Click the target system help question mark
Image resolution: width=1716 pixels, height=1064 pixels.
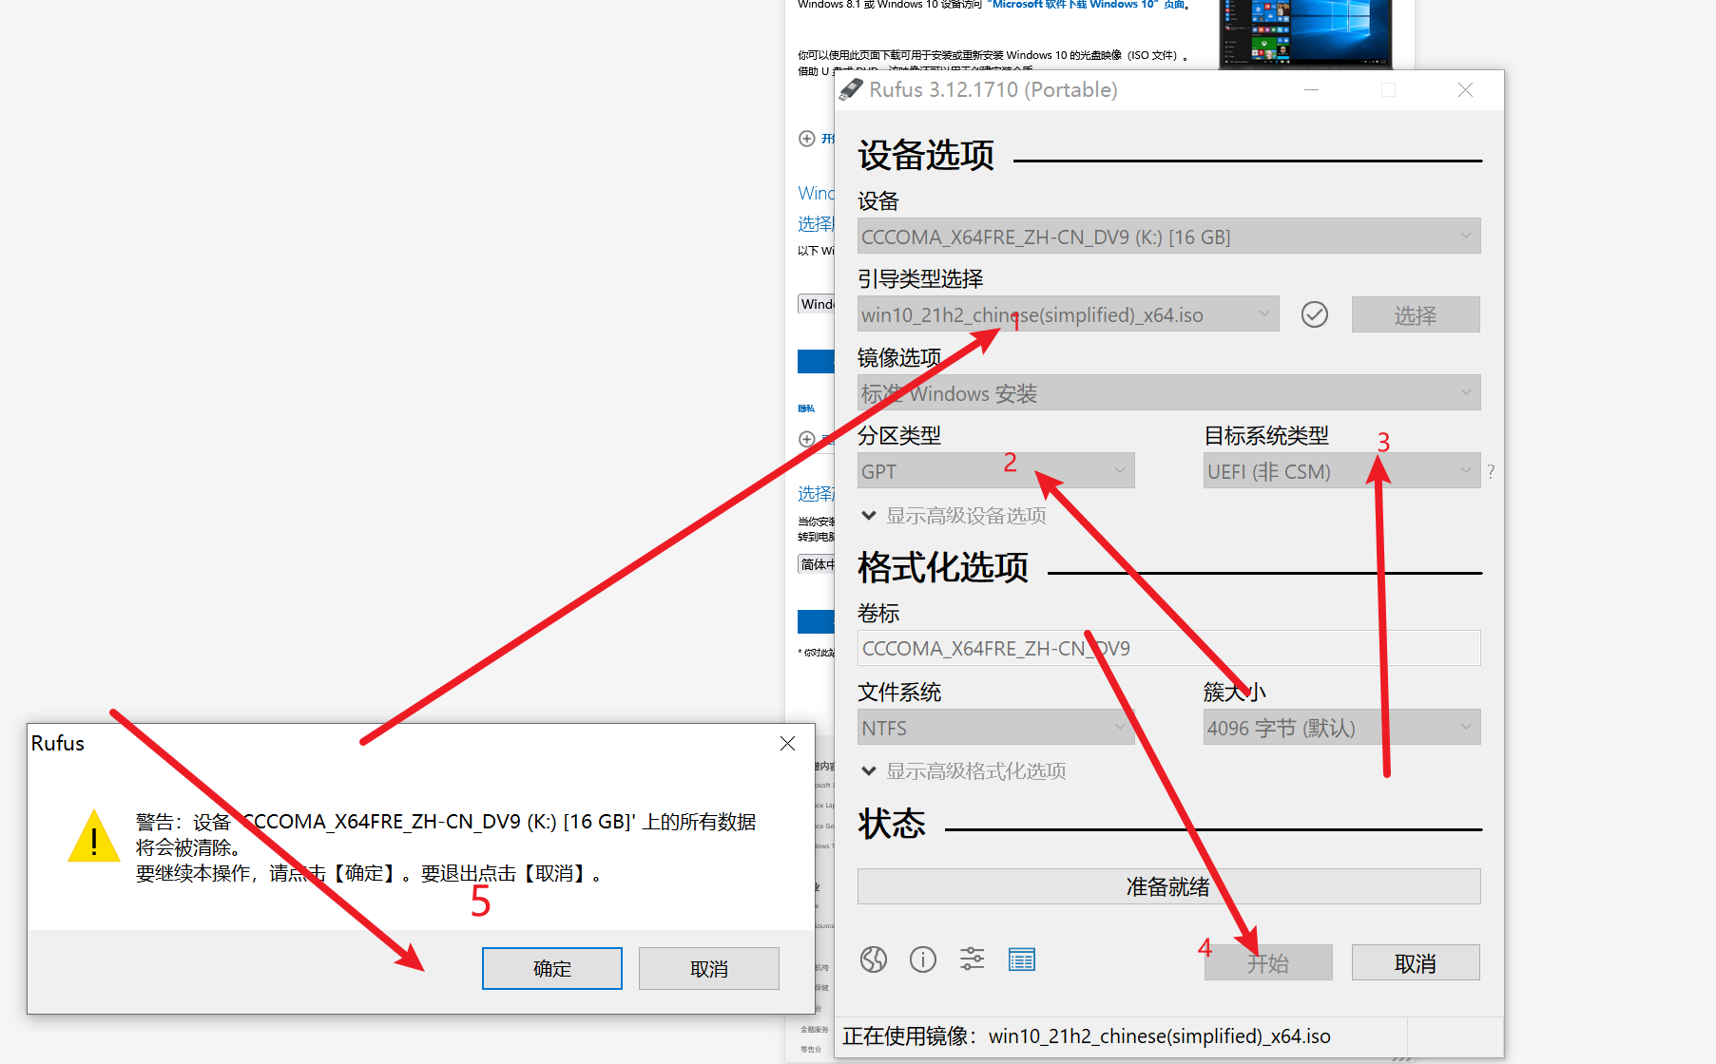tap(1491, 471)
